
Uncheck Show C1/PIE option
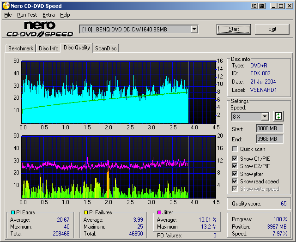235,159
